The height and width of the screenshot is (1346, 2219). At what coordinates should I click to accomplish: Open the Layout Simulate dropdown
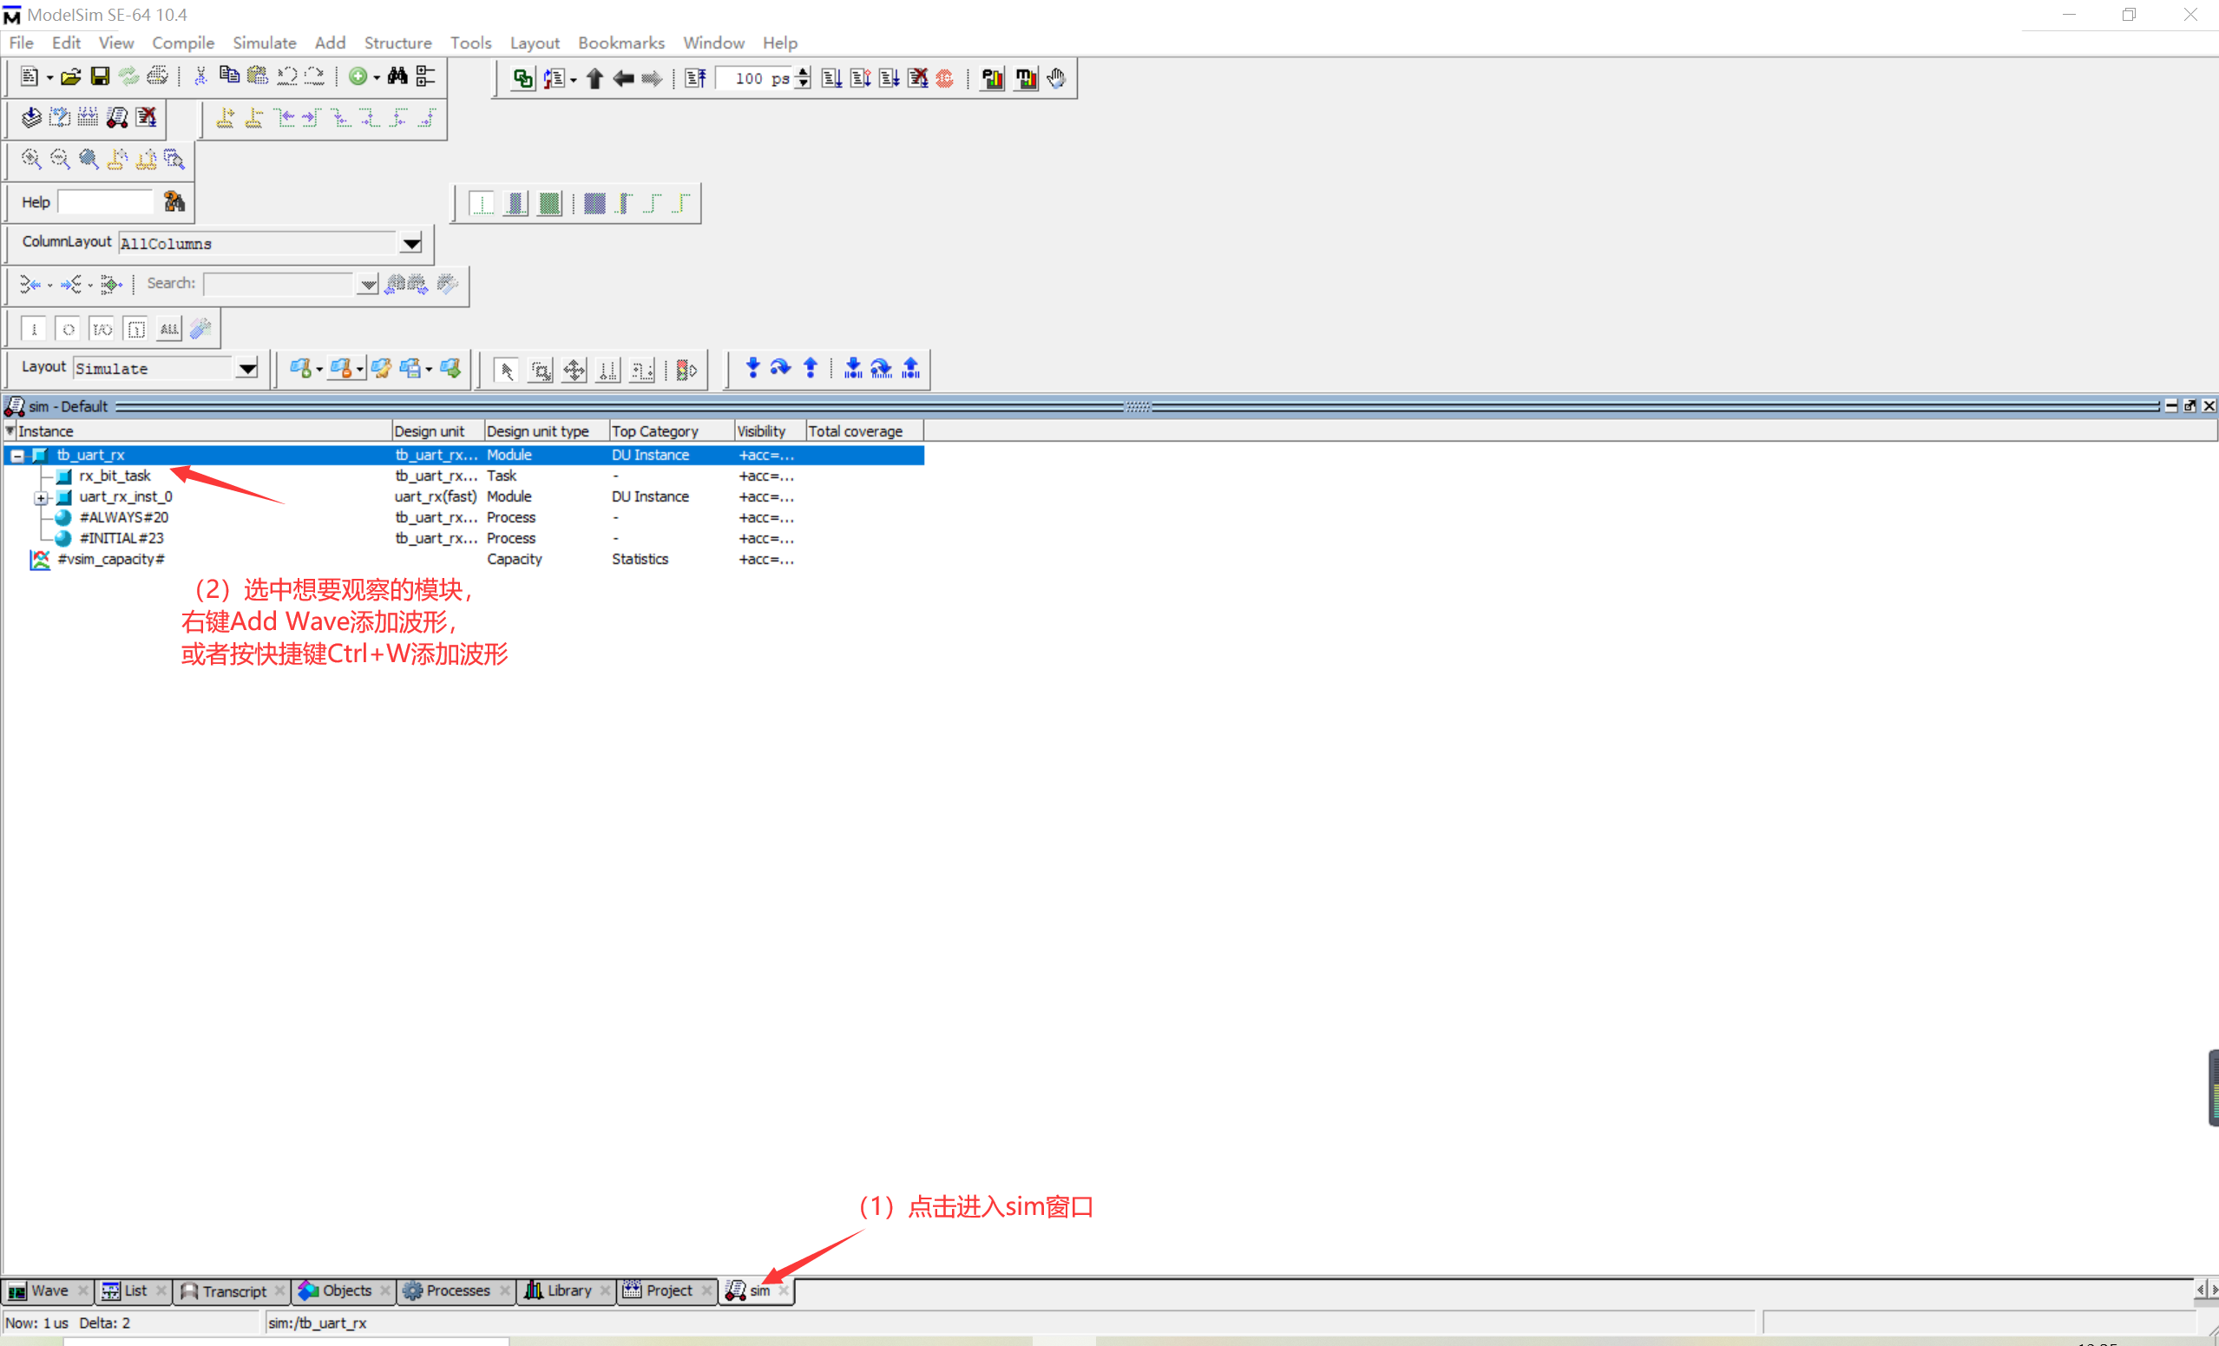(x=247, y=367)
